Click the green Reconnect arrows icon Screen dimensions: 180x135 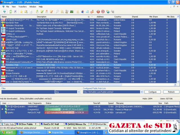[11, 12]
